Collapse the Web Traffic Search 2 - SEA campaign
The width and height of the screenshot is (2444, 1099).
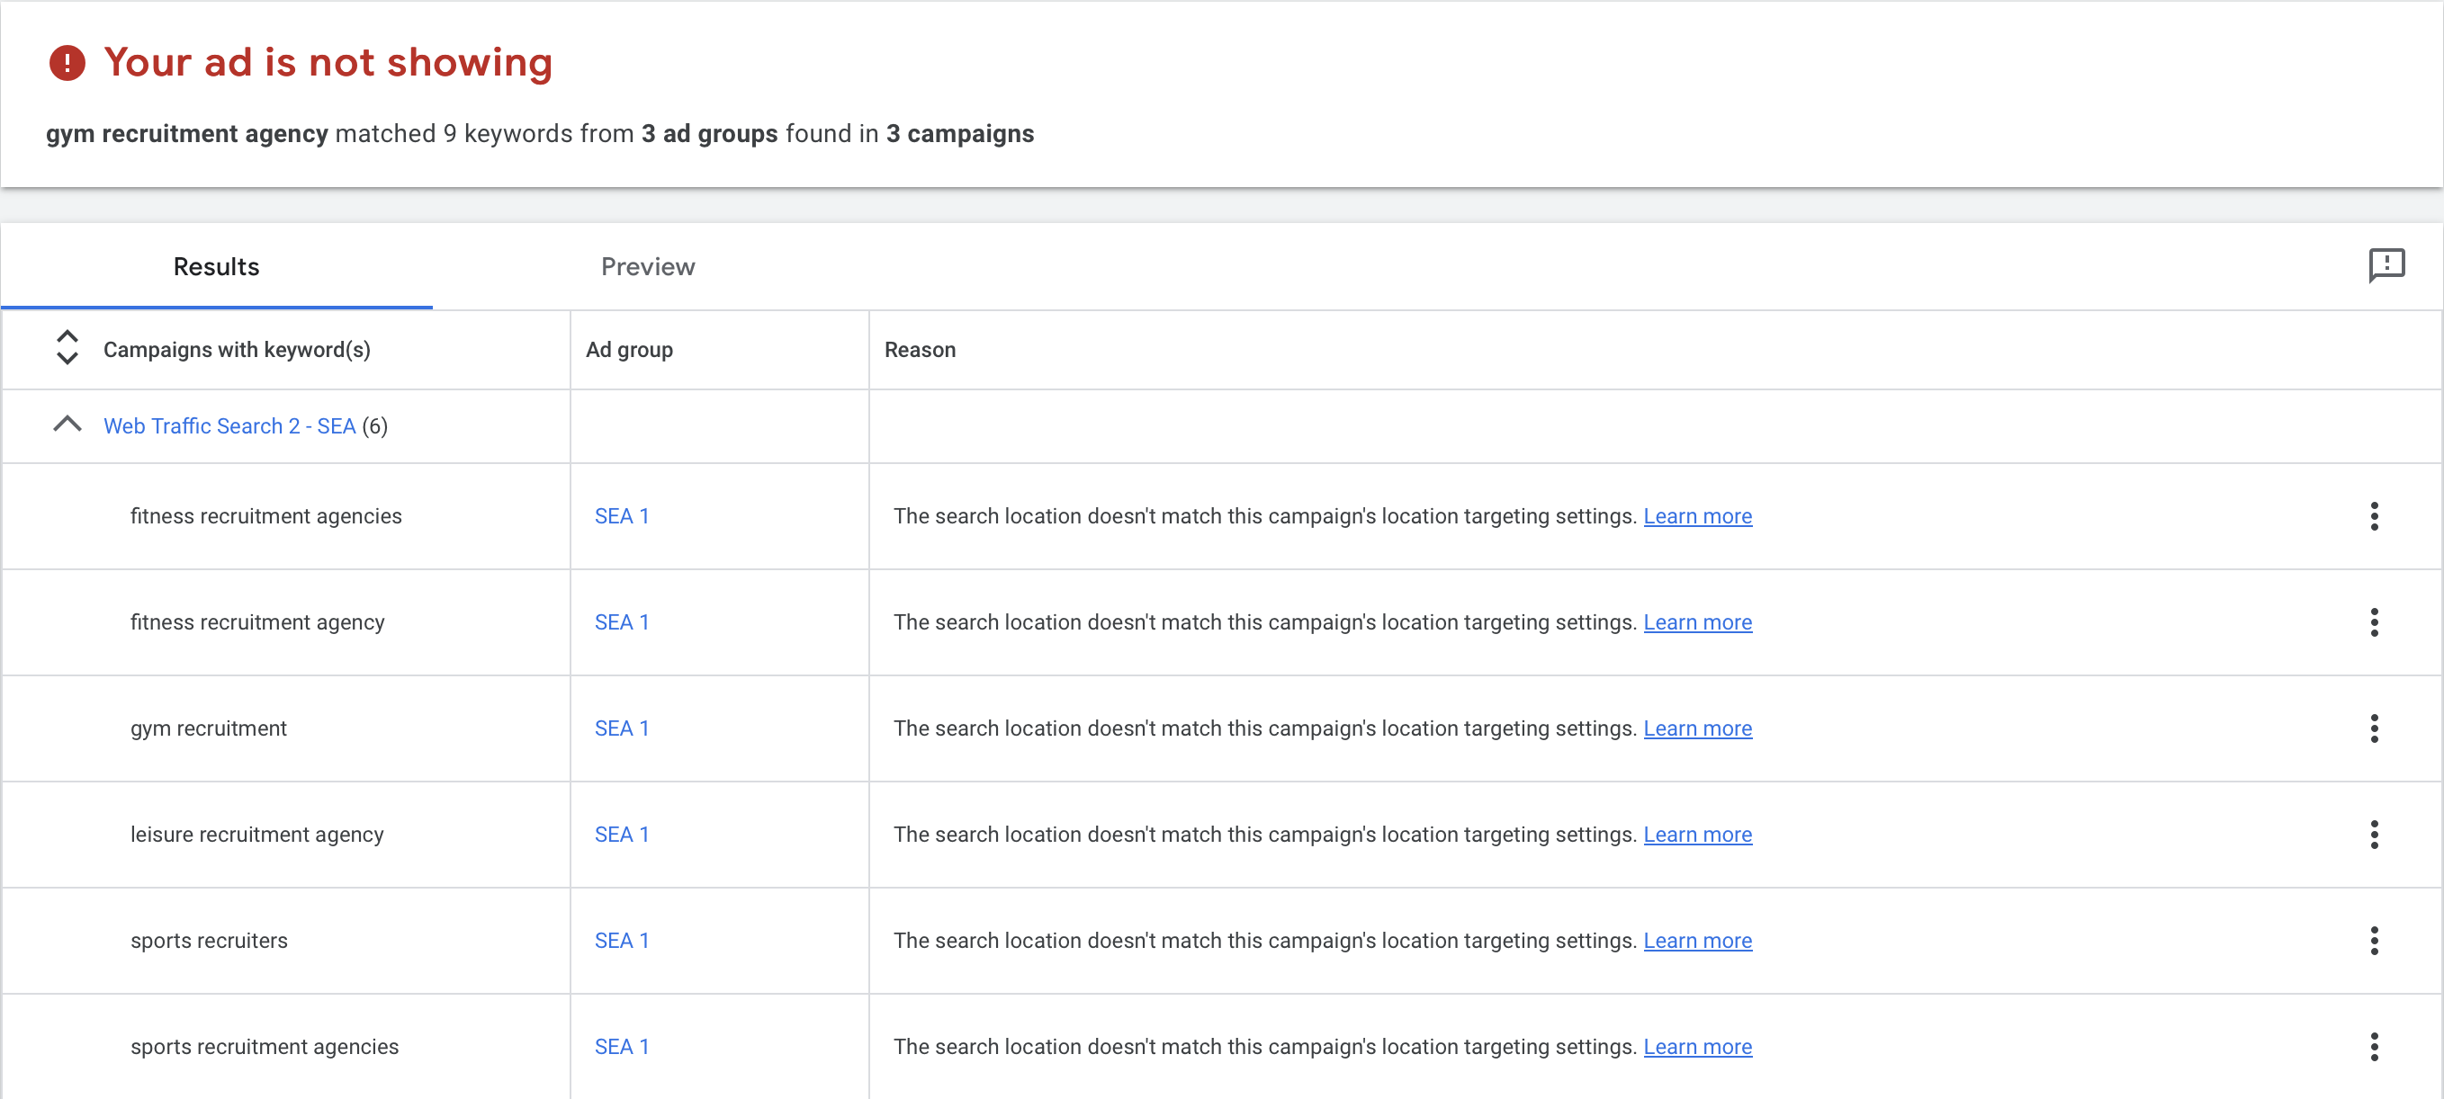pyautogui.click(x=67, y=424)
